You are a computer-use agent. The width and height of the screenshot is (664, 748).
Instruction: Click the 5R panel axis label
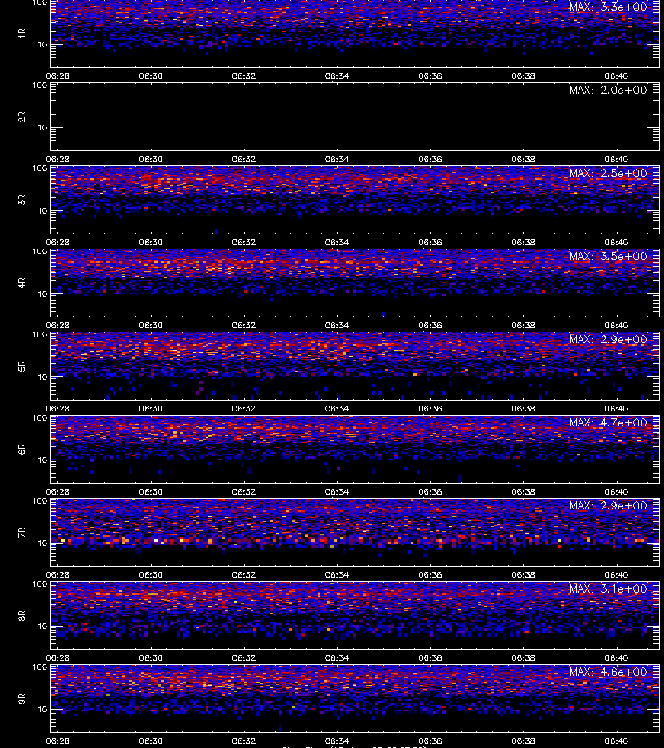22,366
